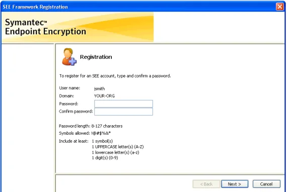This screenshot has height=192, width=288.
Task: Click the User name: label
Action: [69, 88]
